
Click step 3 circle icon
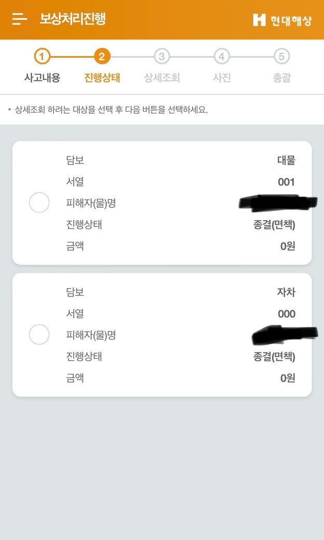pos(161,56)
